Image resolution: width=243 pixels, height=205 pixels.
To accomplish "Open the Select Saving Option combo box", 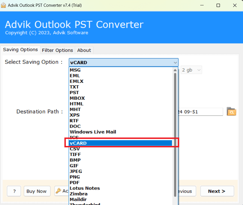I will click(x=123, y=62).
